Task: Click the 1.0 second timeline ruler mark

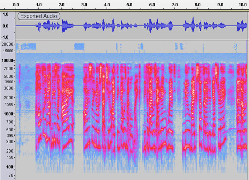Action: coord(39,5)
